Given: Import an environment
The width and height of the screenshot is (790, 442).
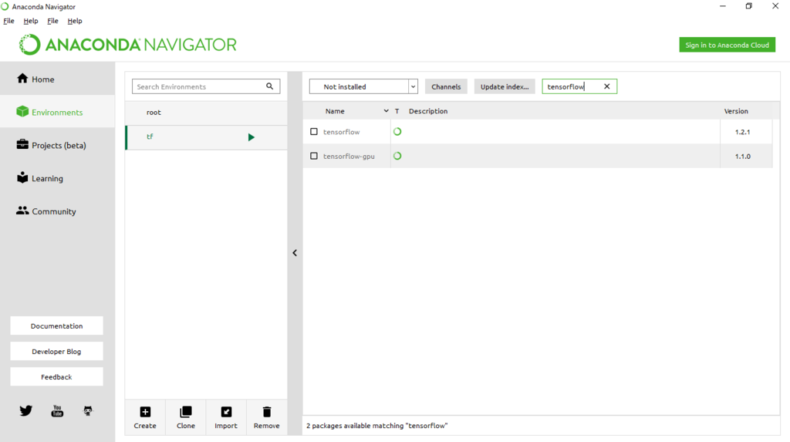Looking at the screenshot, I should (x=226, y=417).
